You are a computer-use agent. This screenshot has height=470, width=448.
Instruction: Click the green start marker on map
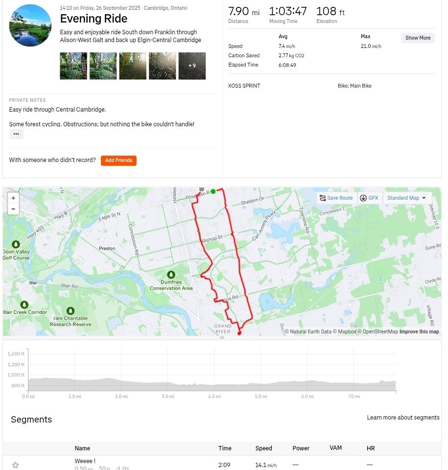(213, 191)
